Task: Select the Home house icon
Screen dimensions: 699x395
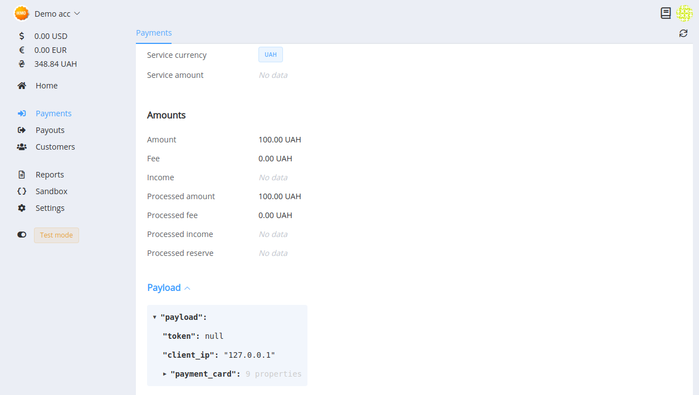Action: click(21, 85)
